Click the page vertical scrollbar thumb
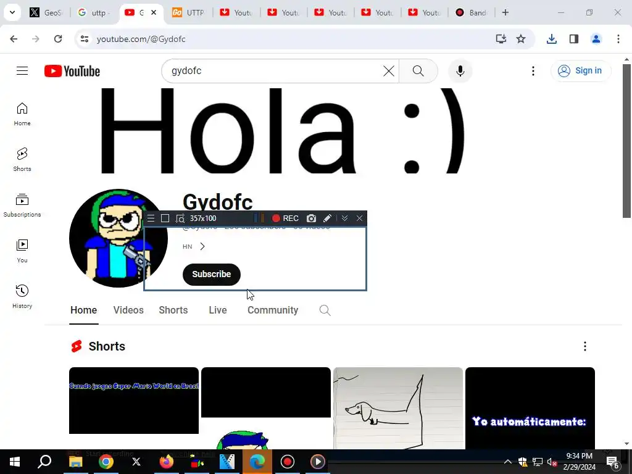This screenshot has width=632, height=474. tap(626, 141)
